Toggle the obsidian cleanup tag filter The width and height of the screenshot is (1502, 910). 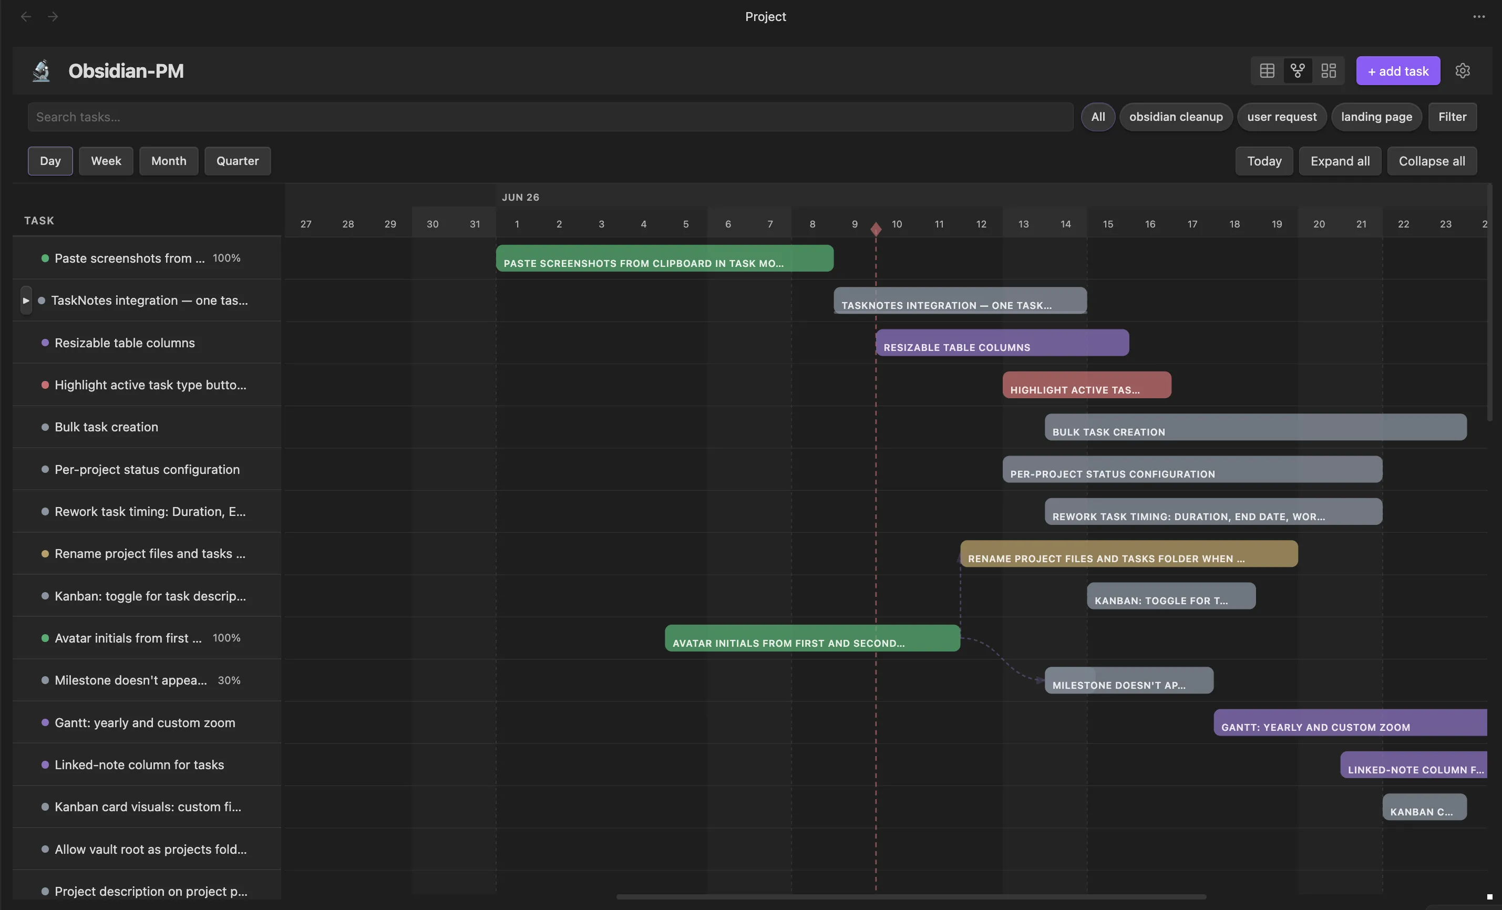pos(1176,117)
